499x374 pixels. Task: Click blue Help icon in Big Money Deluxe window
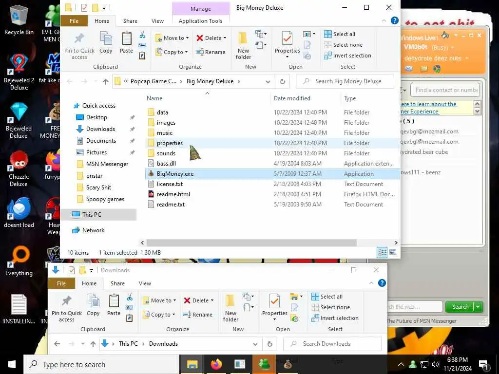coord(395,20)
